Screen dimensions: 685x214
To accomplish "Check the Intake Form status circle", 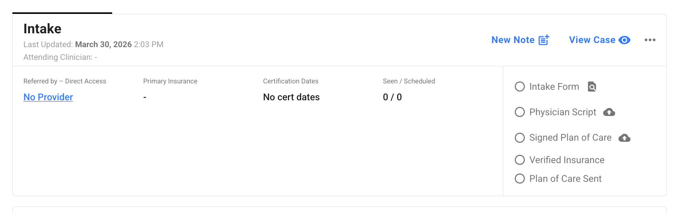I will (520, 87).
